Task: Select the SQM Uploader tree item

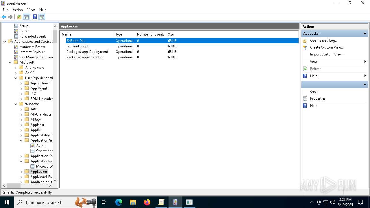Action: point(42,99)
